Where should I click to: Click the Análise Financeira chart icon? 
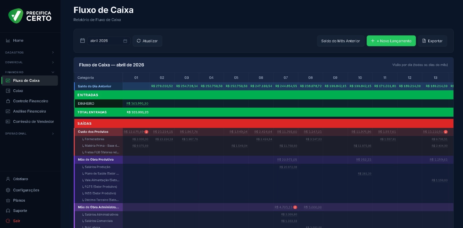point(8,111)
